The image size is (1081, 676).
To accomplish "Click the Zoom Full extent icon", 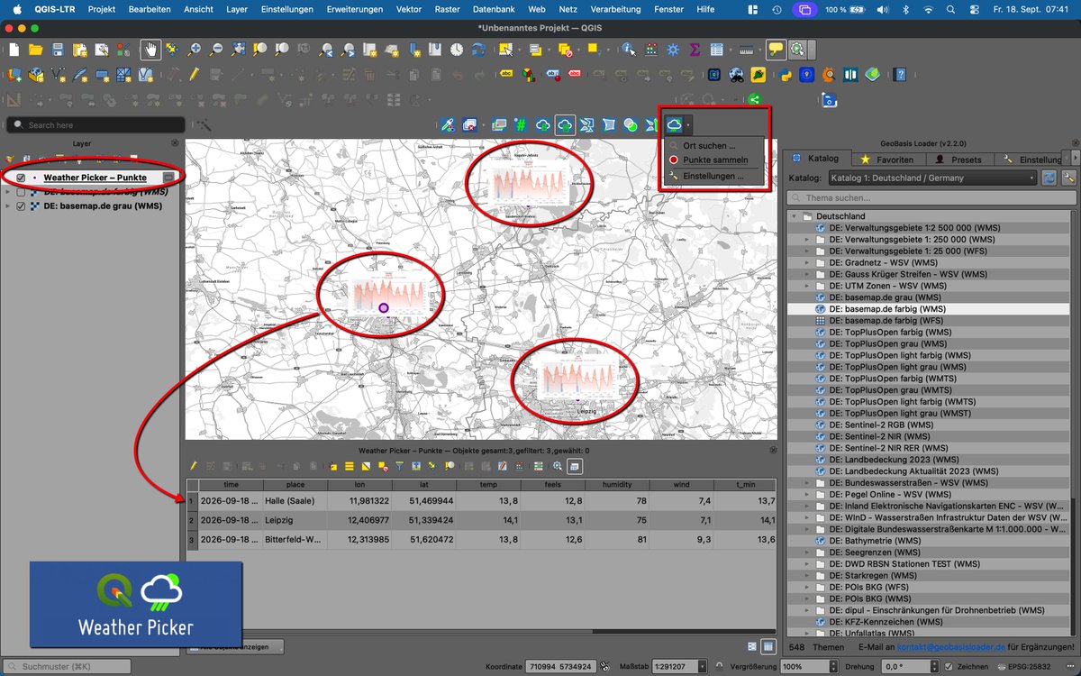I will pyautogui.click(x=238, y=50).
